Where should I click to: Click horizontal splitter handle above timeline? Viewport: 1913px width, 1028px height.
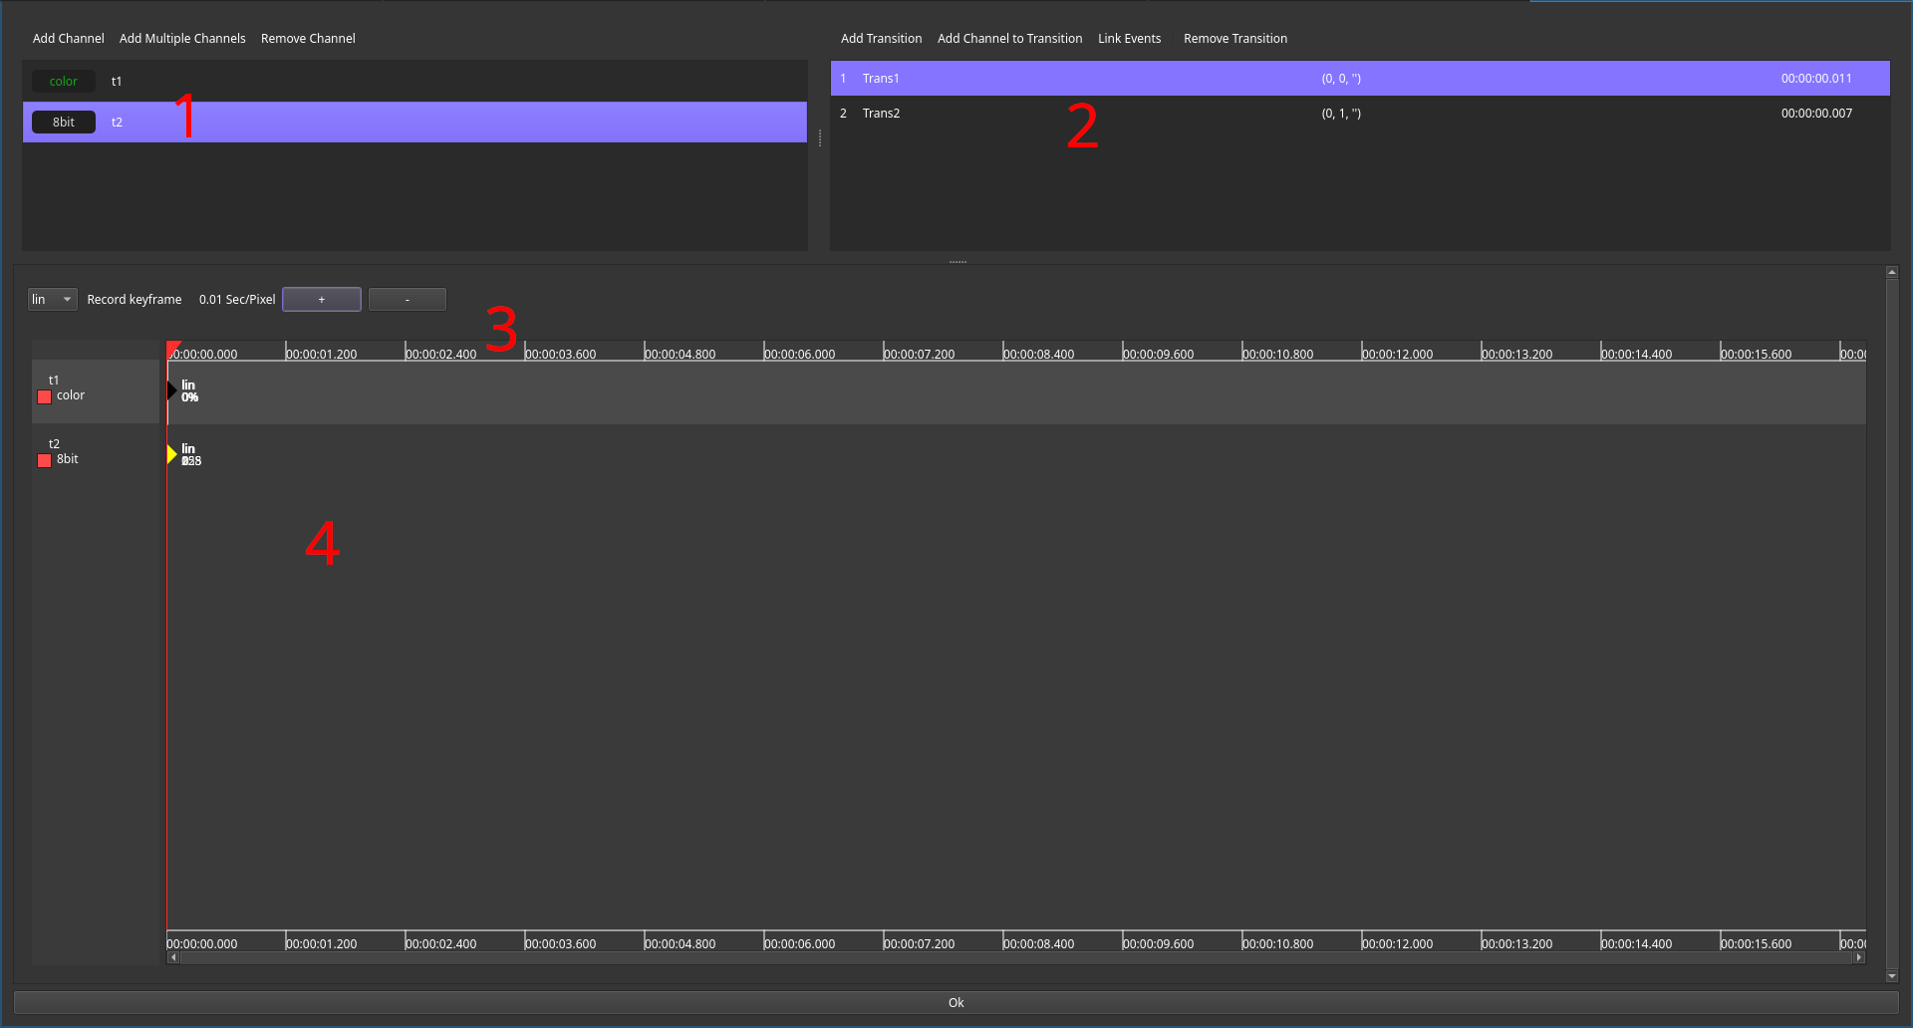point(957,261)
